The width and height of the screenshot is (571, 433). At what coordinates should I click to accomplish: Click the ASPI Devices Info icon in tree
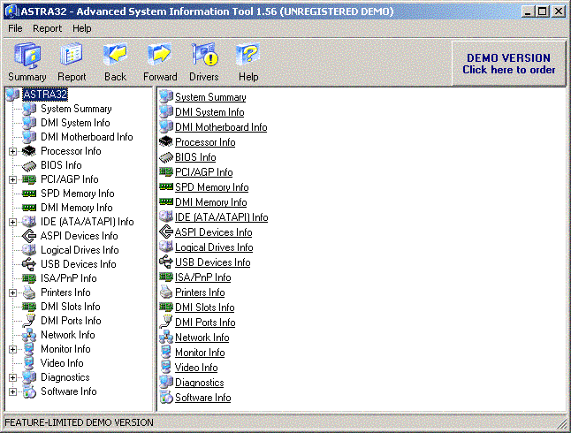pos(29,236)
